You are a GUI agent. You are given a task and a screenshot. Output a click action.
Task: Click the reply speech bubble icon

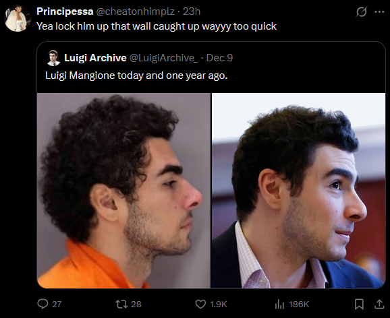point(43,304)
